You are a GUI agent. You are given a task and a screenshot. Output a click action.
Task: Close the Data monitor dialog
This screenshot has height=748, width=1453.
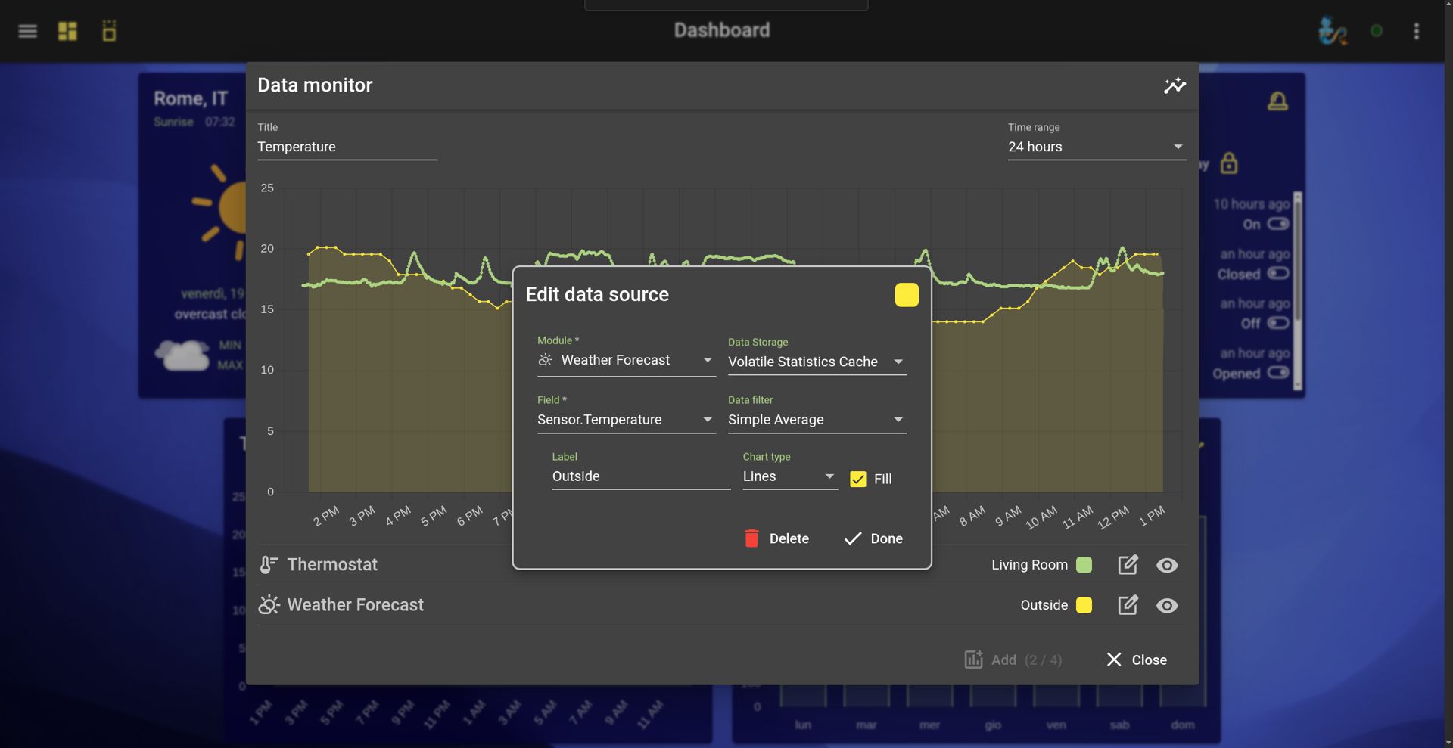tap(1136, 660)
